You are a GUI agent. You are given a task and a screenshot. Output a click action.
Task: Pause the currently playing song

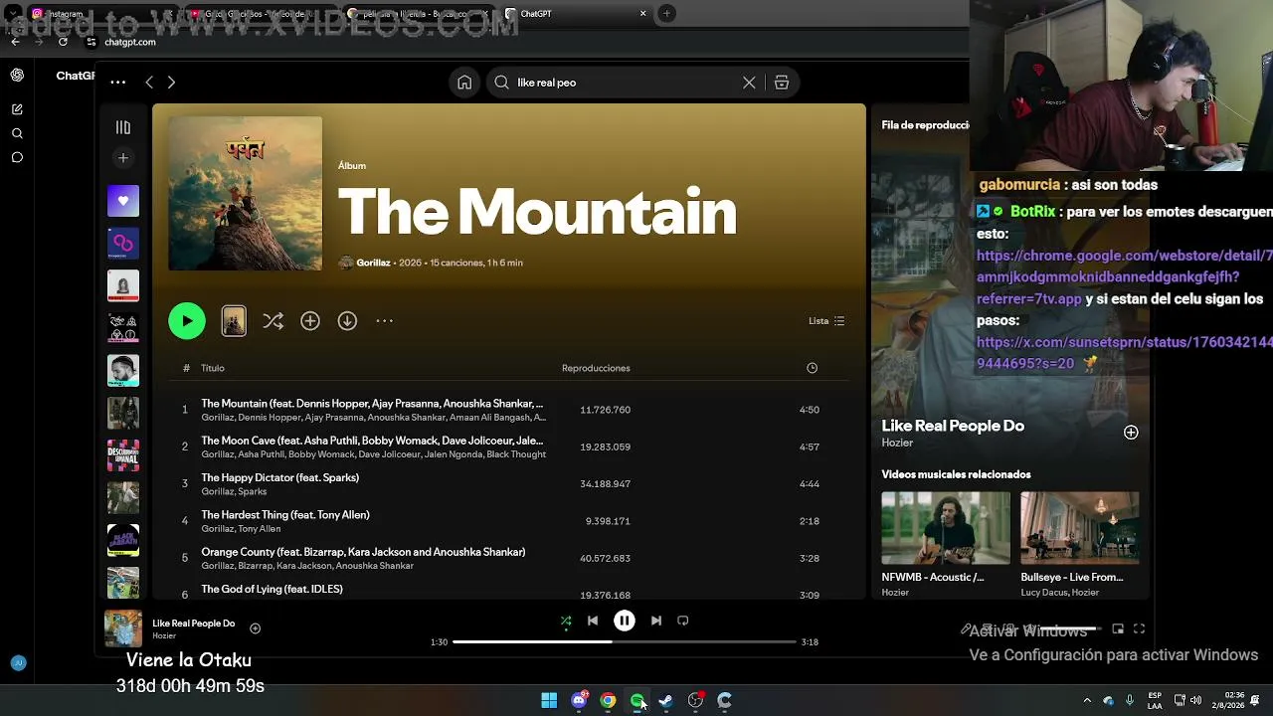[625, 621]
